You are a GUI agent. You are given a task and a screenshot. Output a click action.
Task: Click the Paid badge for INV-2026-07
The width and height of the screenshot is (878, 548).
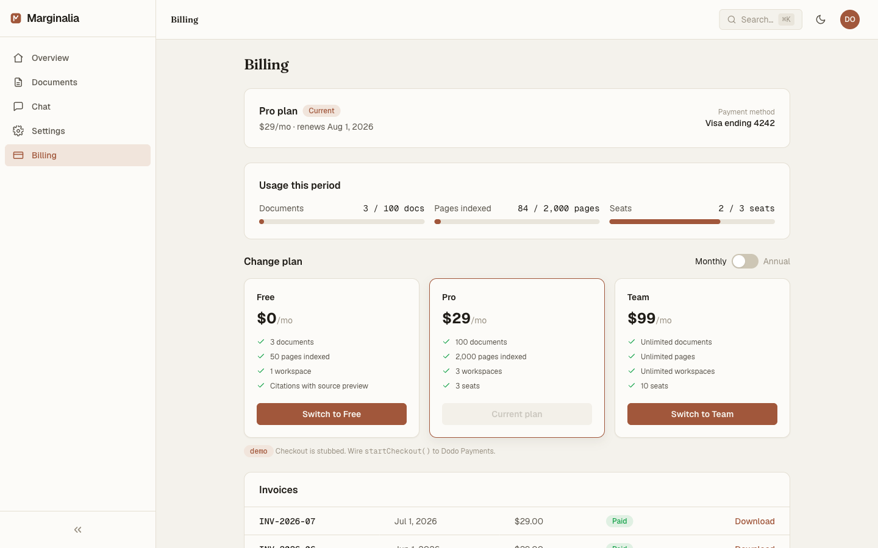(619, 521)
